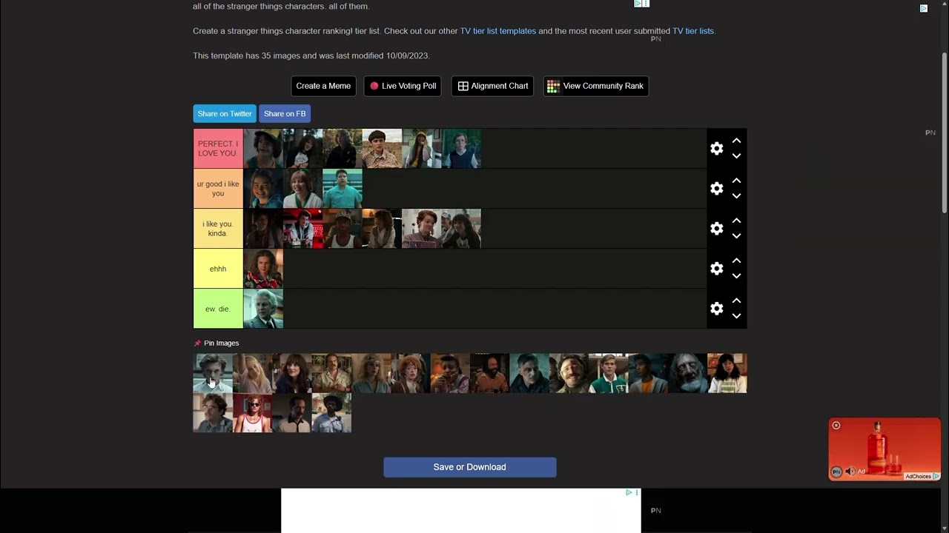The width and height of the screenshot is (949, 533).
Task: Select the orange 'ur good i like you' label
Action: 218,189
